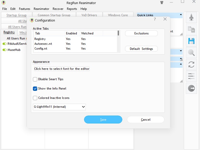Open the G-LightWin11 skin dropdown

59,107
